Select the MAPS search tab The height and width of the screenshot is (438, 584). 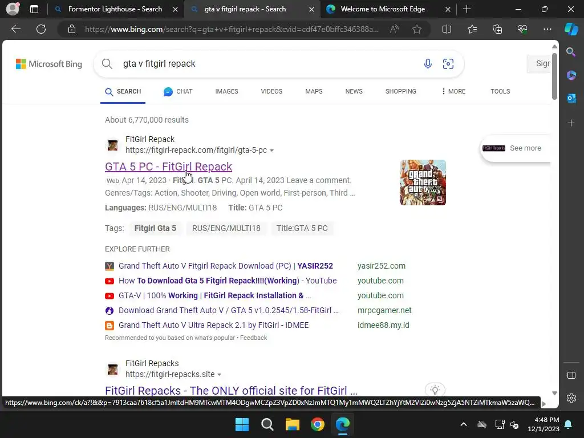[314, 91]
